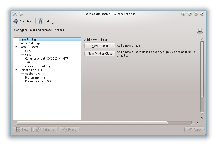Click the vertical scrollbar down arrow
This screenshot has height=146, width=217.
(x=202, y=118)
